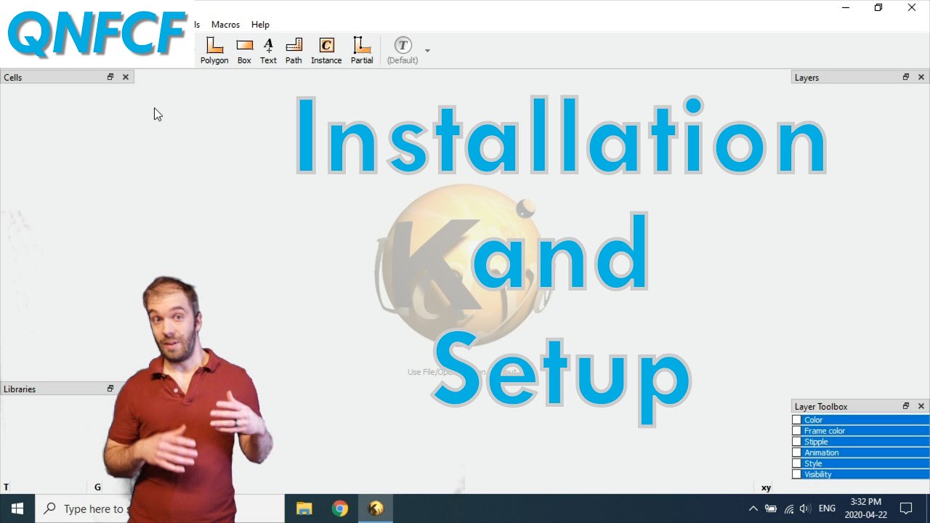Click the xy status bar indicator
This screenshot has width=930, height=523.
[x=766, y=488]
